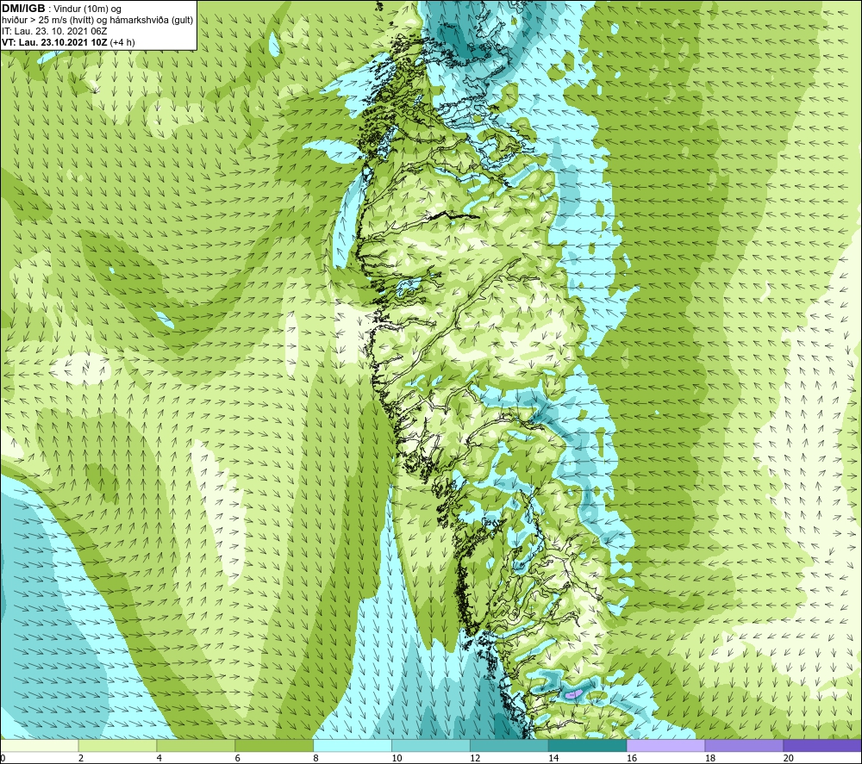Click the 'IT: Lau. 23. 10. 2021 06Z' line
This screenshot has width=862, height=764.
tap(54, 31)
